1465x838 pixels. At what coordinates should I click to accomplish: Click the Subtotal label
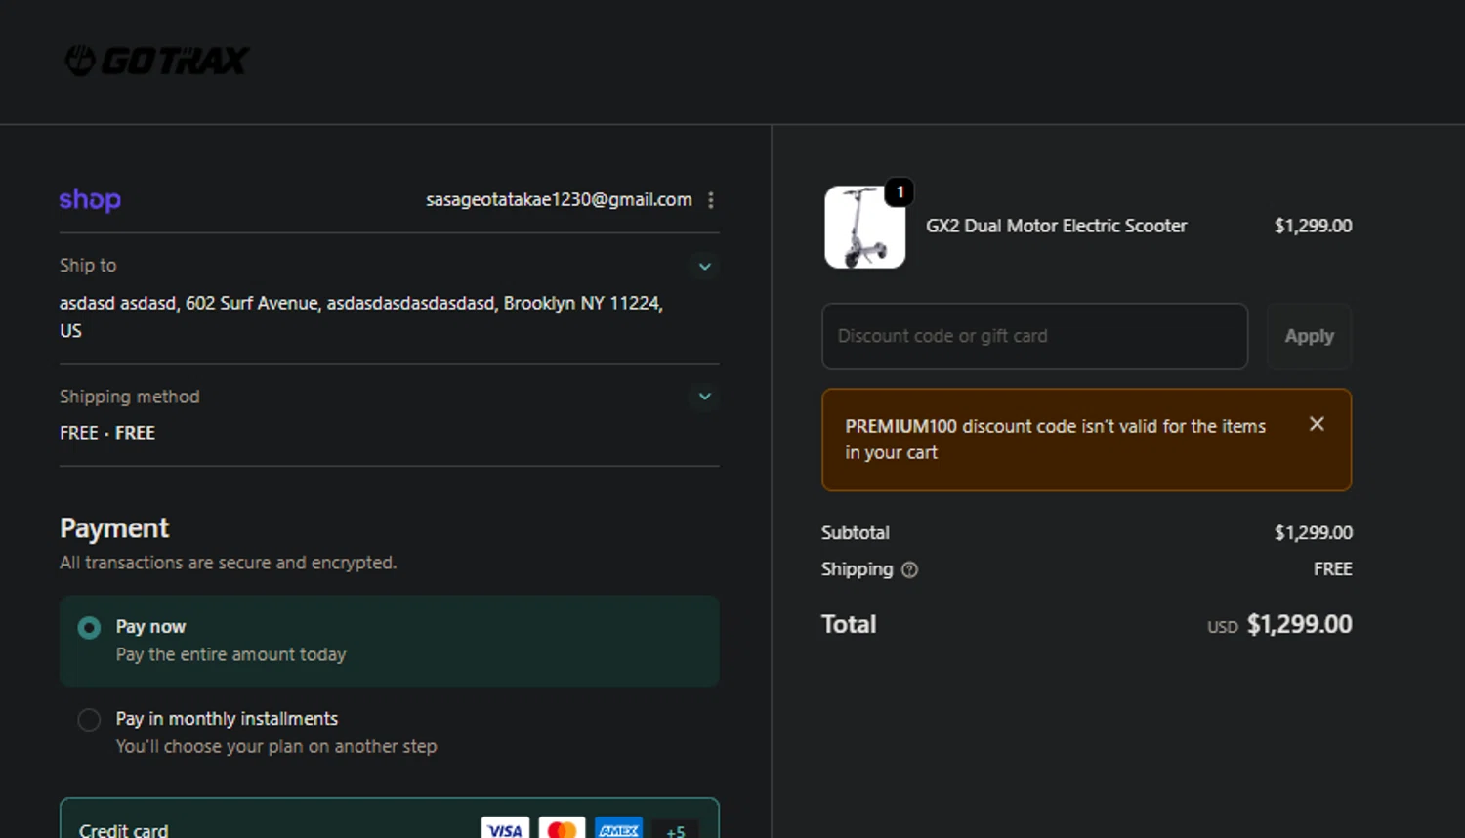856,532
